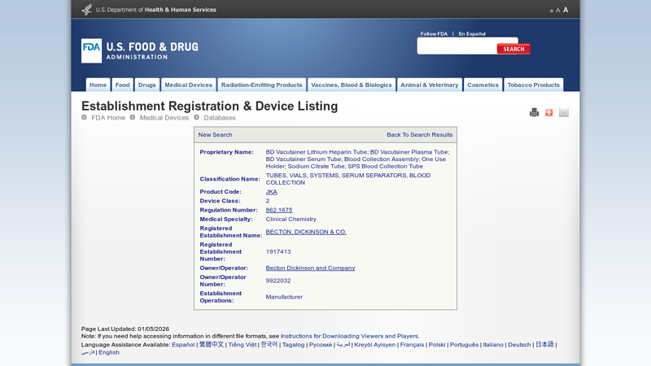Select 繁體中文 language assistance
The width and height of the screenshot is (651, 366).
click(x=212, y=344)
